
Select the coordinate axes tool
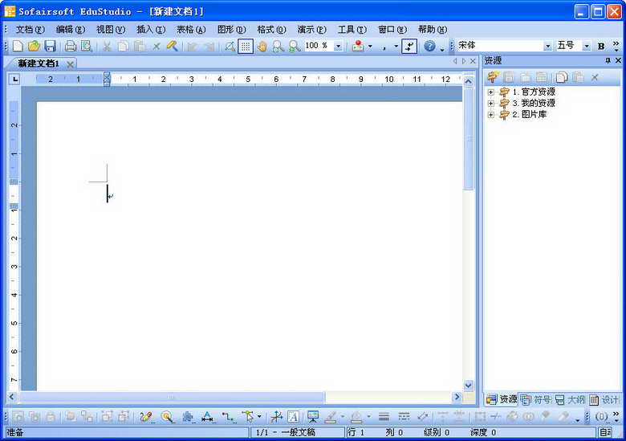click(276, 417)
